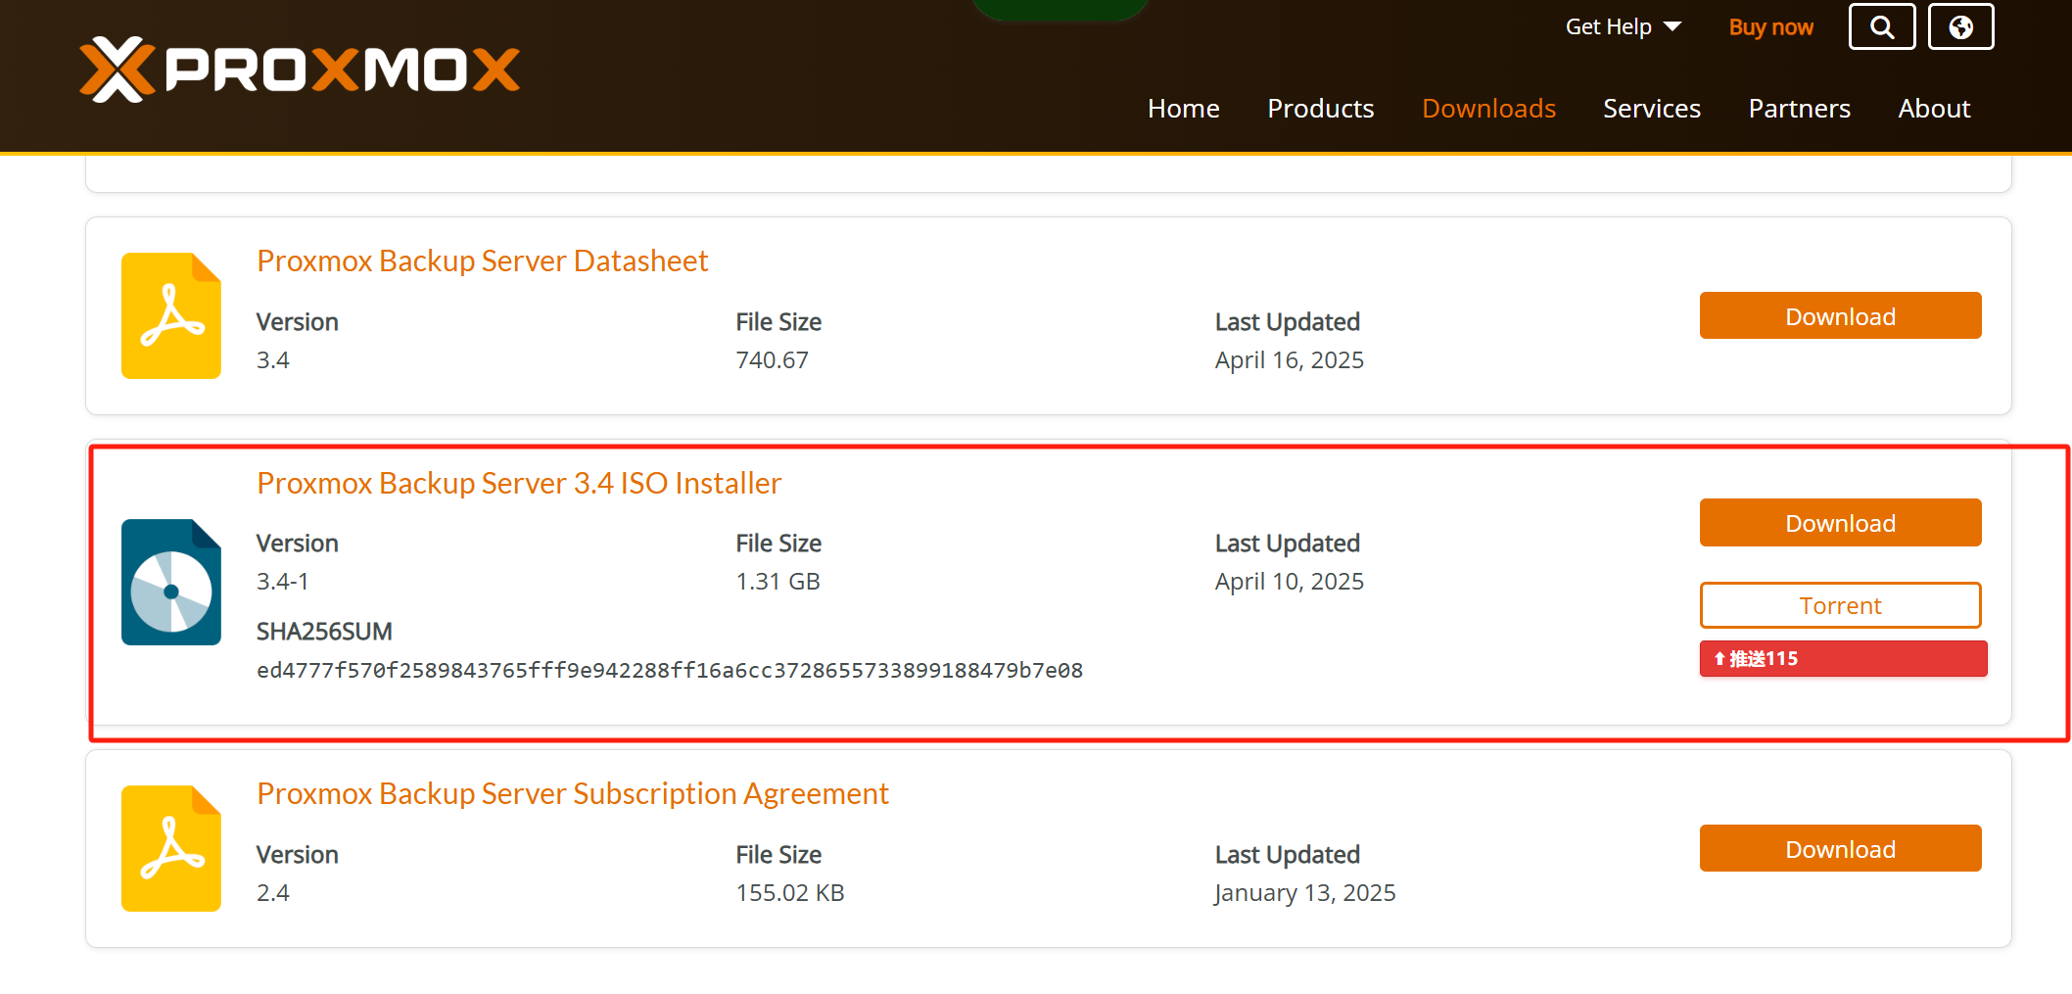Click the Proxmox logo in header

click(300, 70)
